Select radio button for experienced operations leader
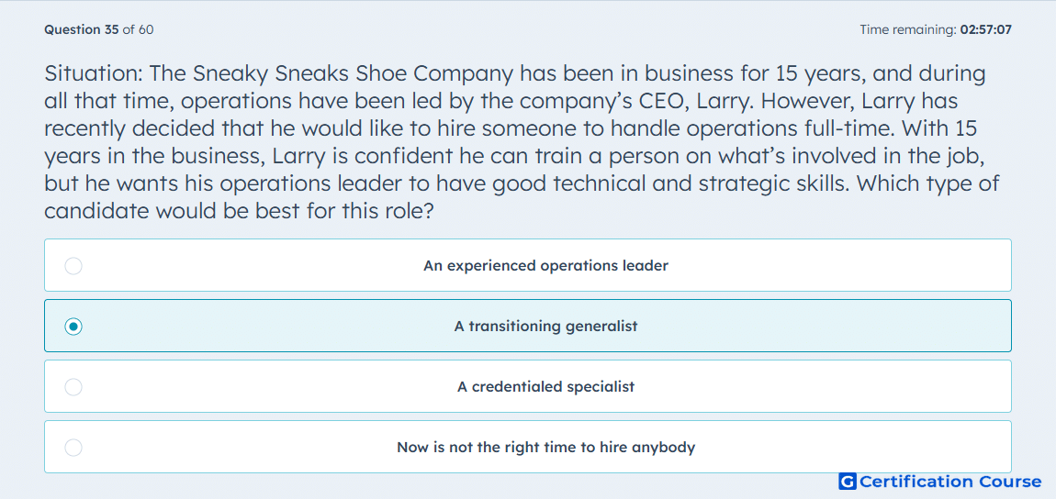 click(73, 266)
